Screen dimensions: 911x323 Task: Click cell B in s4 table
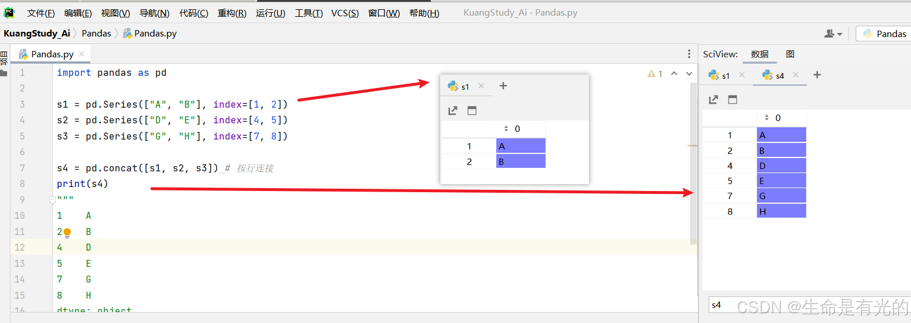(781, 151)
